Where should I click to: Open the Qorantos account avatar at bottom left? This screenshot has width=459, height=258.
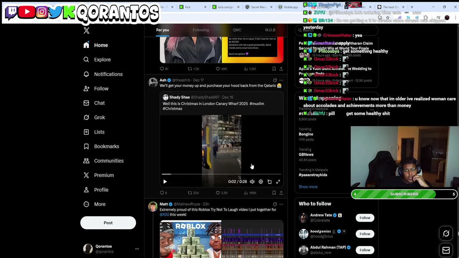pos(88,249)
